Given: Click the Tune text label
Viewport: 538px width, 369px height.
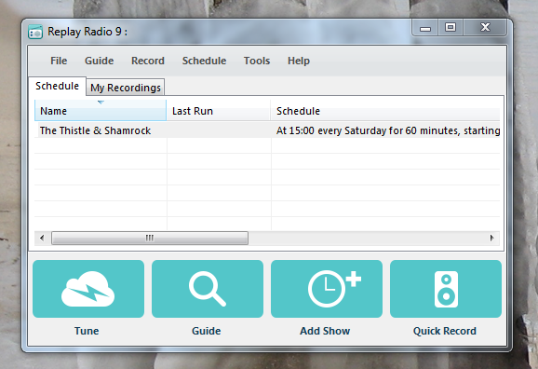Looking at the screenshot, I should tap(87, 331).
